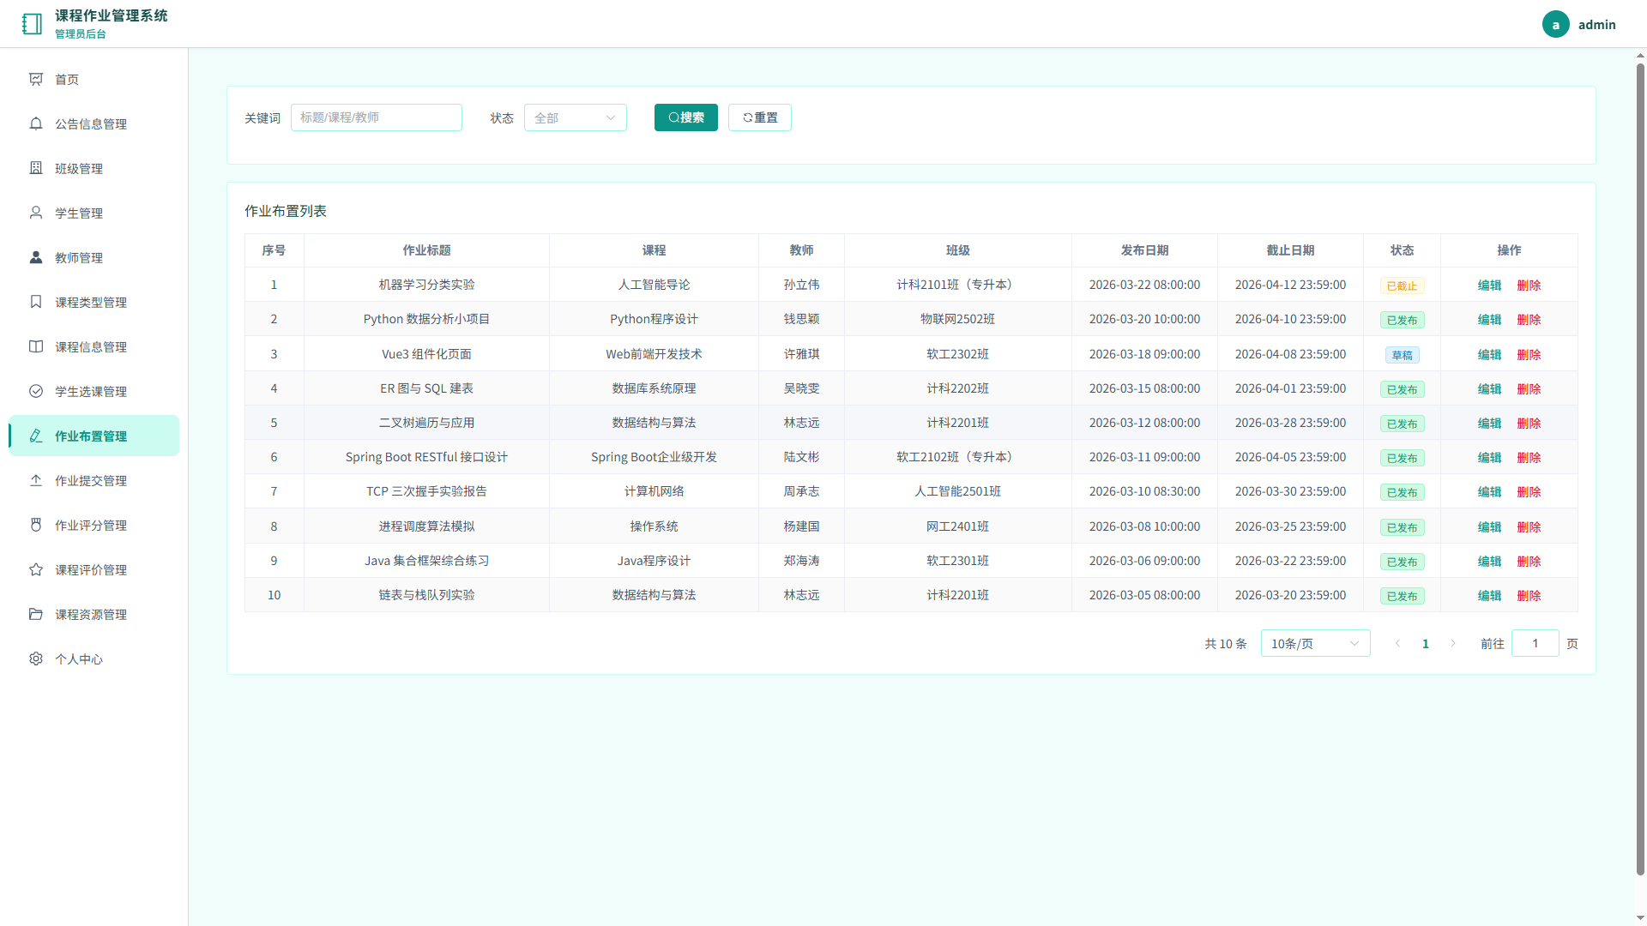Open the 10条/页 page size dropdown
Screen dimensions: 1647x926
1315,643
